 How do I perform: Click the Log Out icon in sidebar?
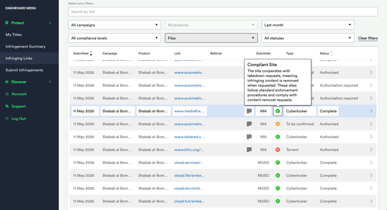(7, 119)
